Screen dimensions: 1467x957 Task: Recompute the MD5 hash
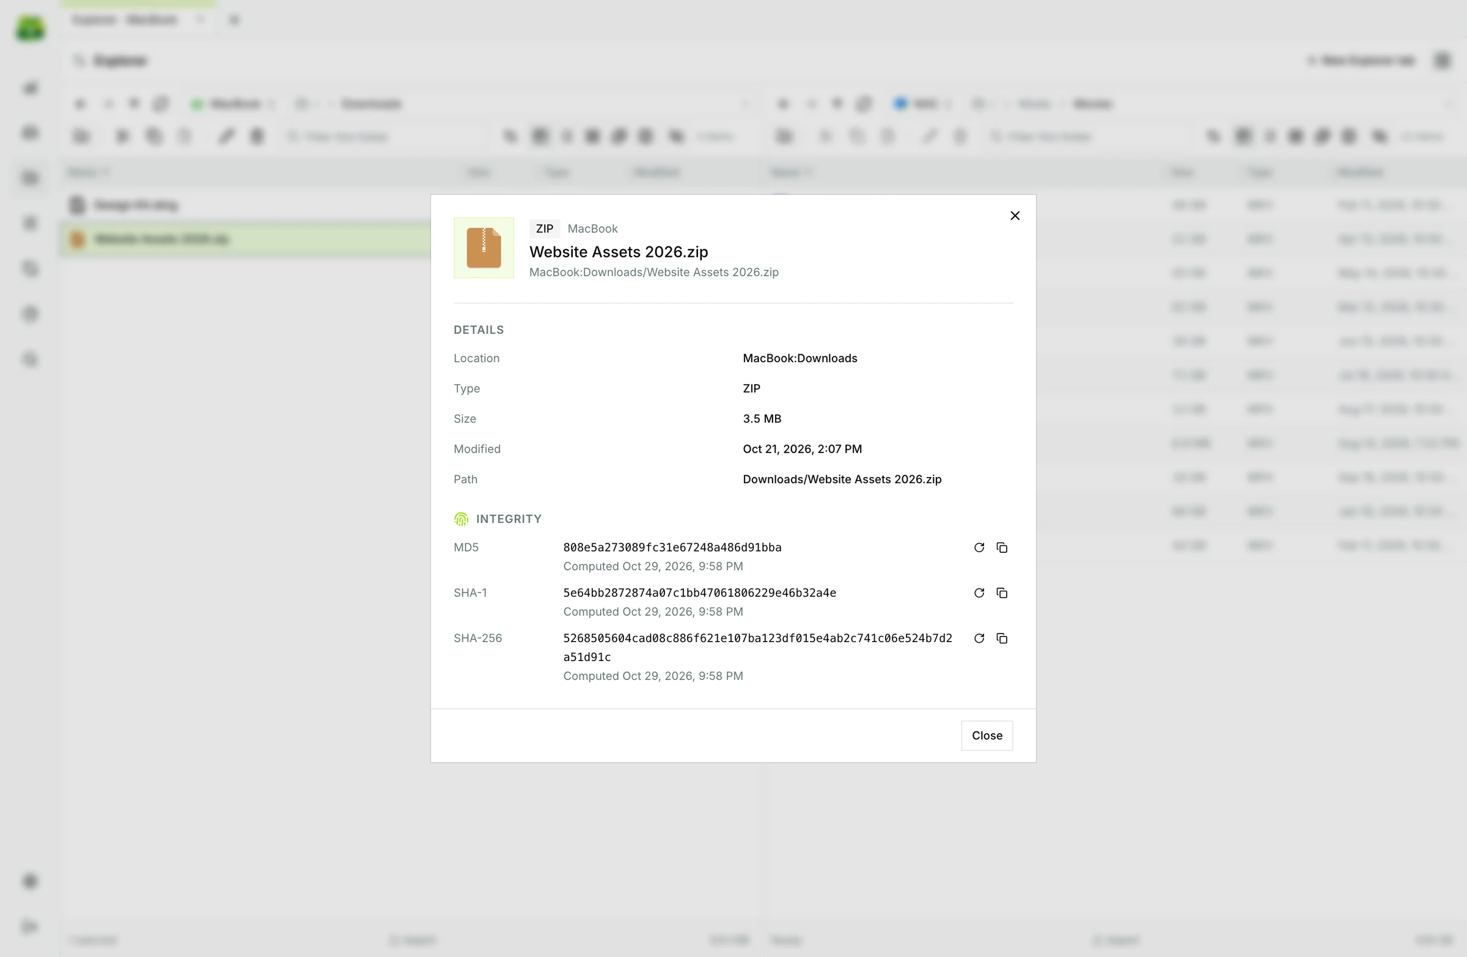pyautogui.click(x=979, y=547)
